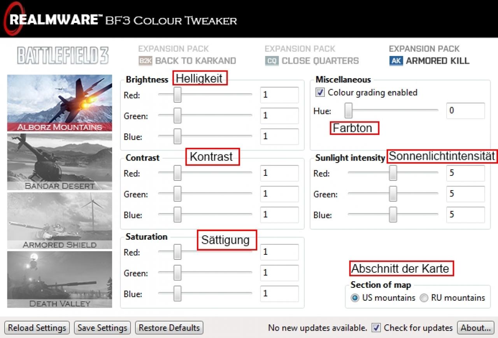Toggle the Check for updates checkbox
The height and width of the screenshot is (338, 498).
tap(376, 328)
